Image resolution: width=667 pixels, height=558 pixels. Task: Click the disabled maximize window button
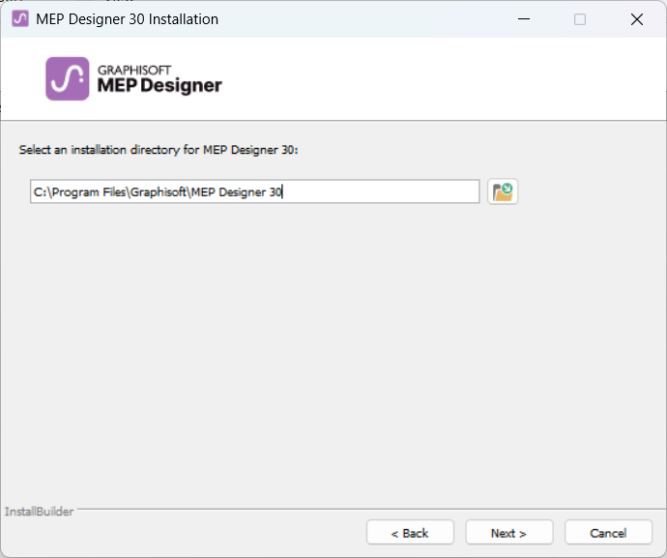pos(580,19)
